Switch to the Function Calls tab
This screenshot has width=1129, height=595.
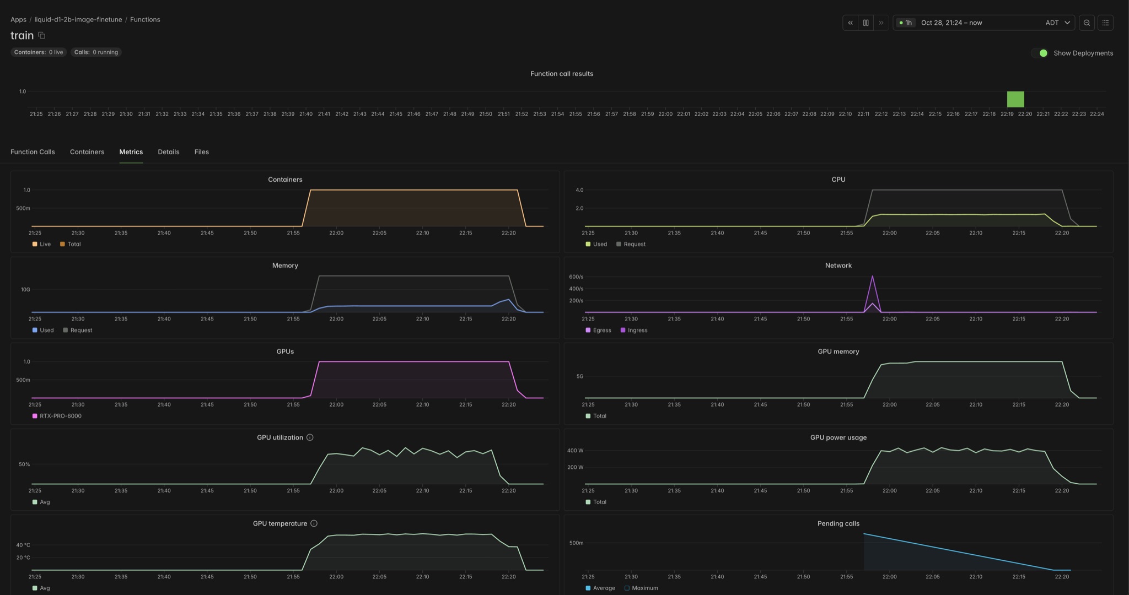33,152
